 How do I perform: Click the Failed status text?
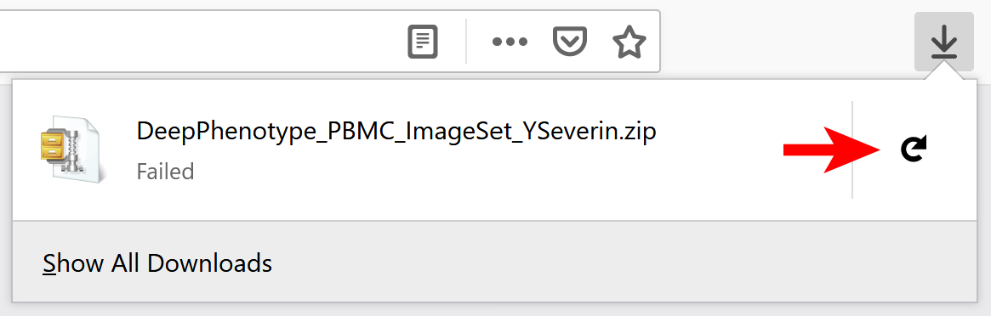[x=165, y=172]
